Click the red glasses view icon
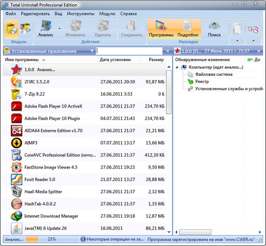The image size is (266, 246). [x=253, y=29]
